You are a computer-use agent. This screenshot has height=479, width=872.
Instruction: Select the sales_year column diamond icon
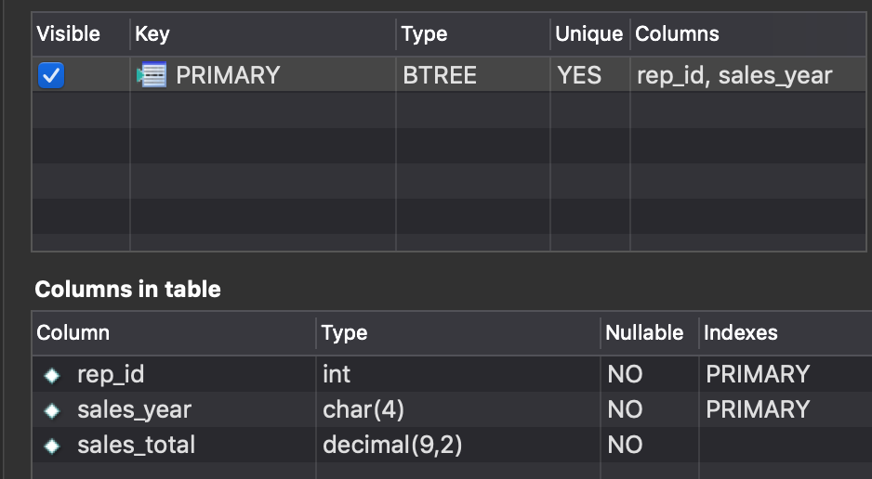tap(52, 411)
